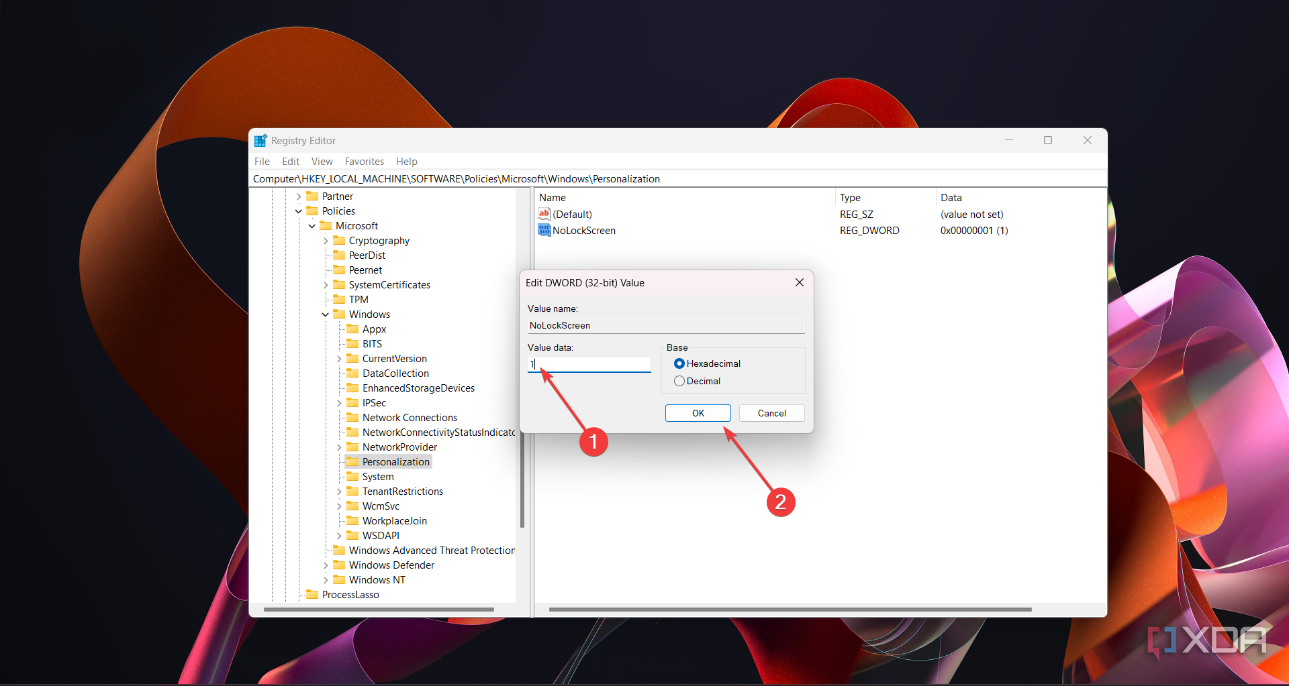Expand the CurrentVersion key
Image resolution: width=1289 pixels, height=686 pixels.
[339, 359]
